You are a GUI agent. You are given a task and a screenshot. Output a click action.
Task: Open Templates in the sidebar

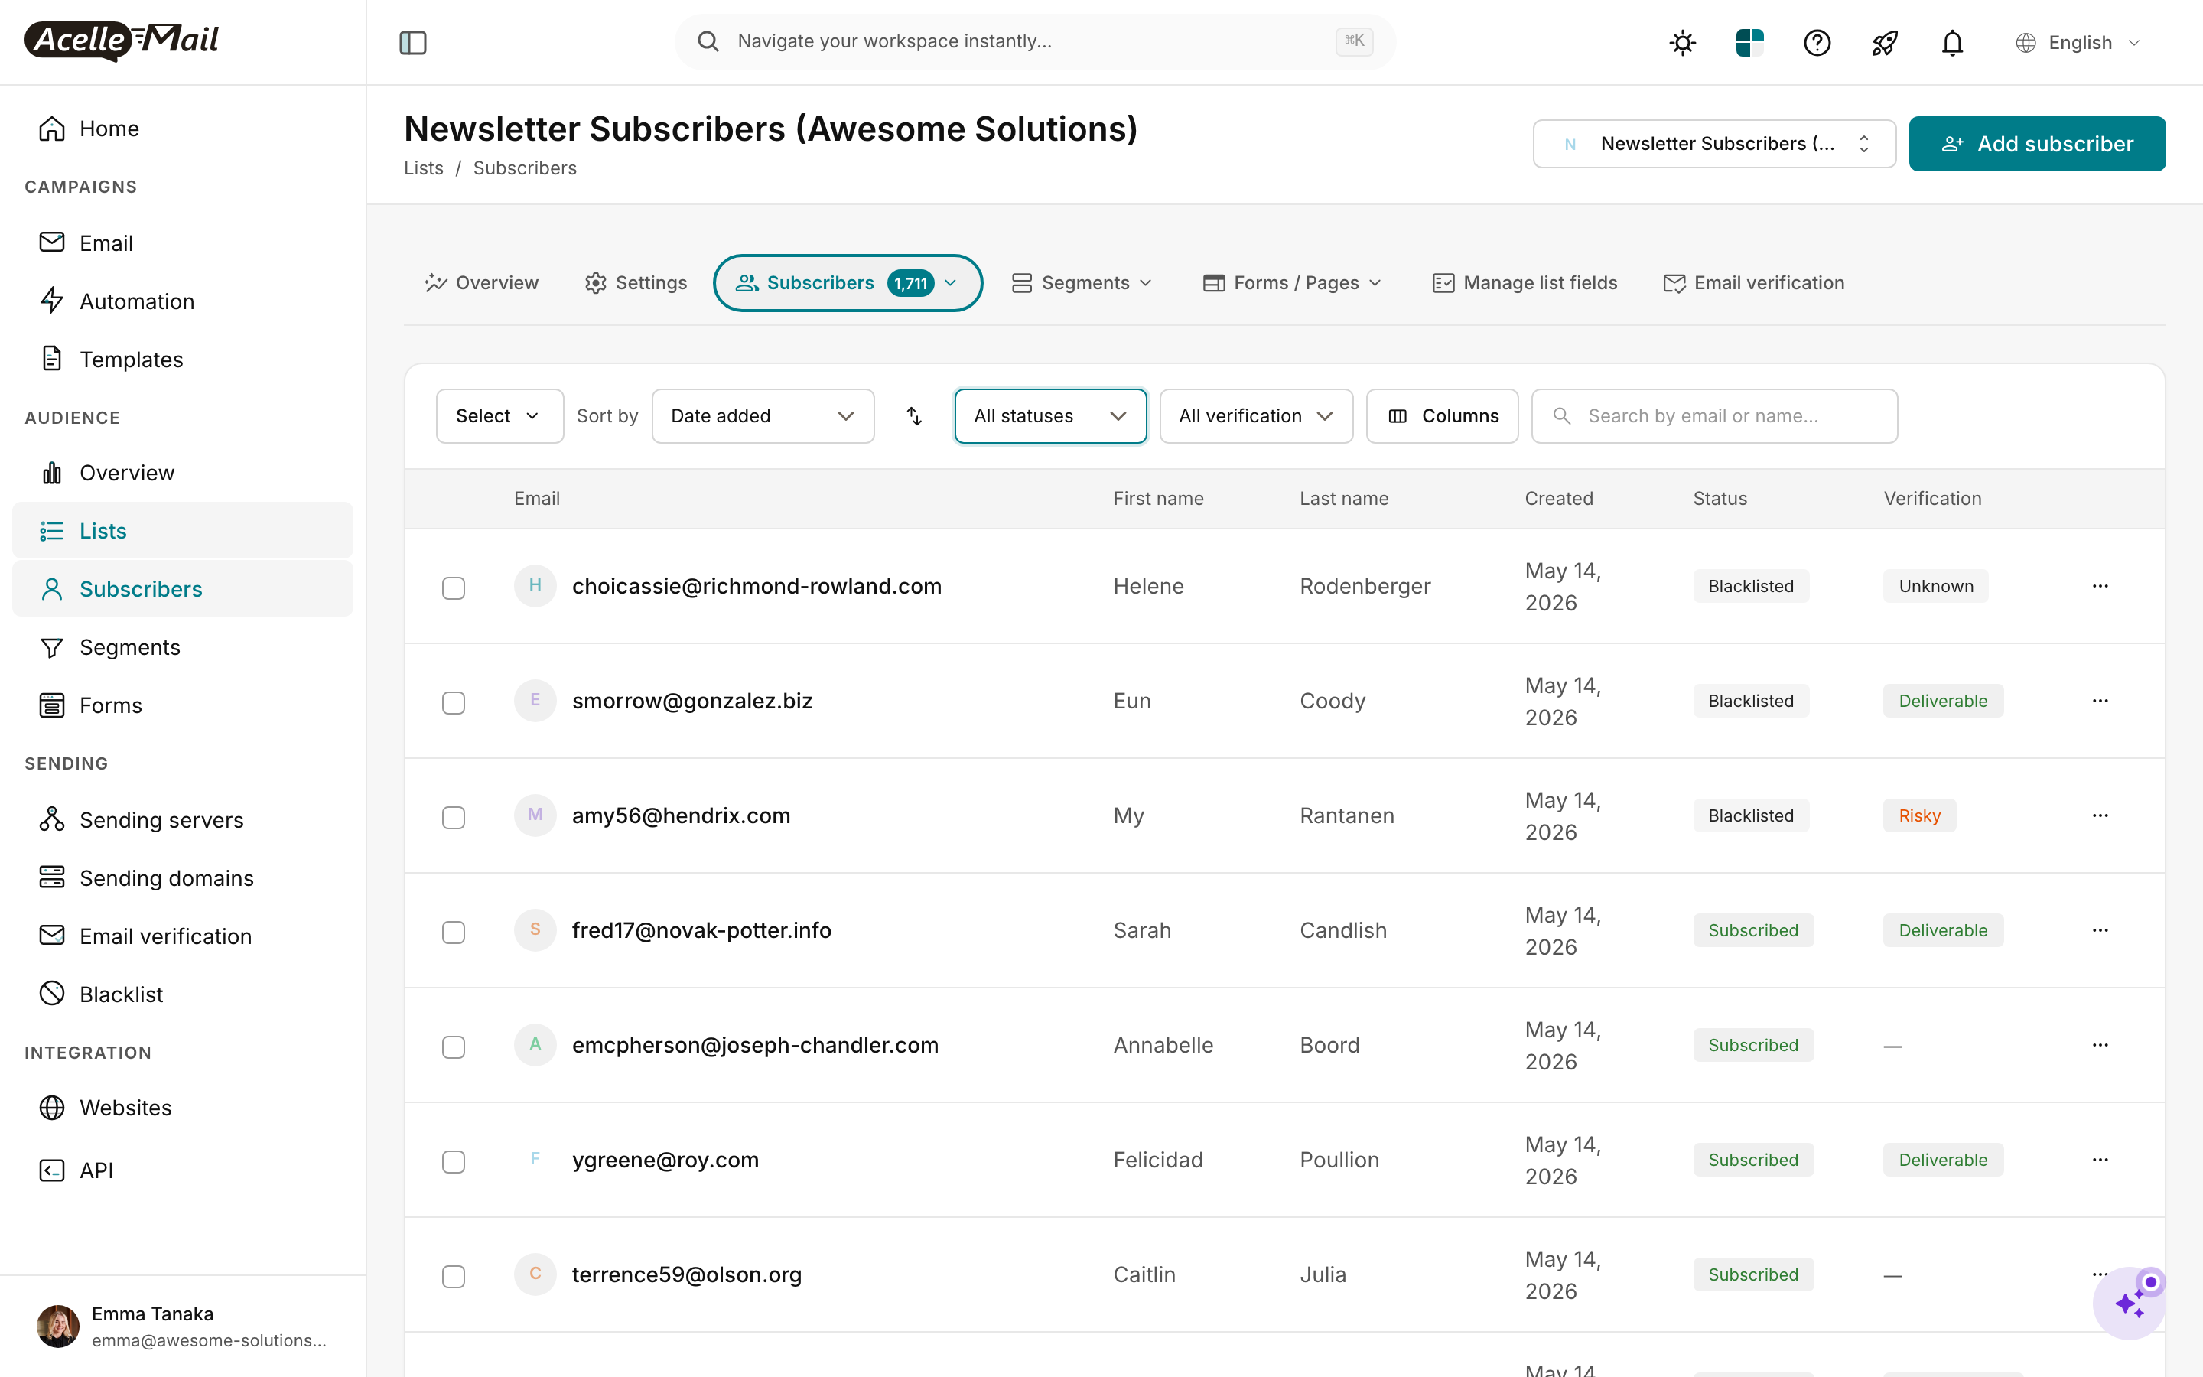[182, 360]
